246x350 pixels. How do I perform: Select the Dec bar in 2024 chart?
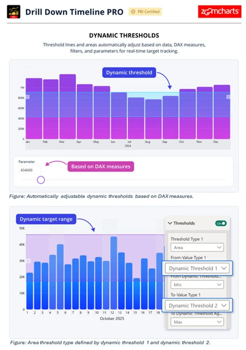click(222, 112)
